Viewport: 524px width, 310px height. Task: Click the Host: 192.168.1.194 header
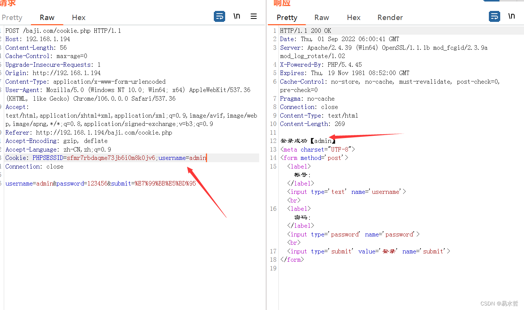point(38,39)
